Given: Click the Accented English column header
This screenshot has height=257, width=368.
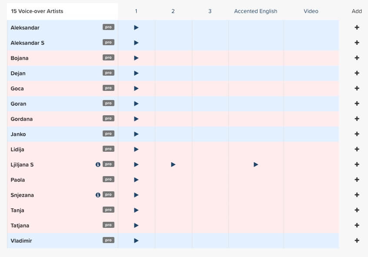Looking at the screenshot, I should (x=256, y=11).
